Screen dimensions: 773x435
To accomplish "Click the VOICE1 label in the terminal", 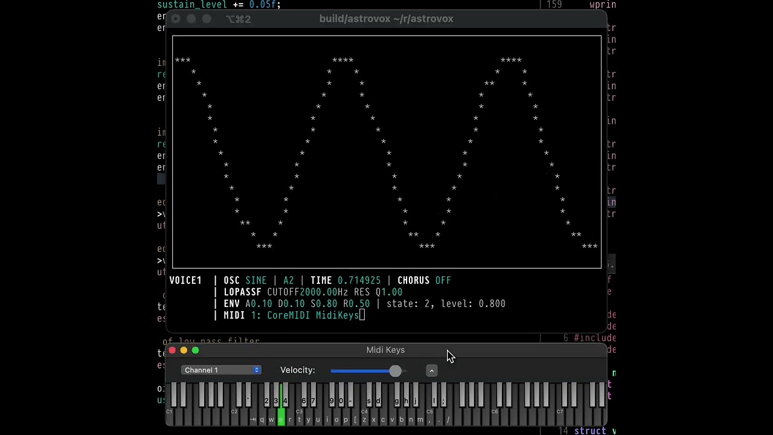I will [x=185, y=280].
